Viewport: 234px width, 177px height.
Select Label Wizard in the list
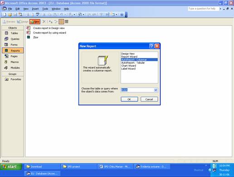click(128, 69)
